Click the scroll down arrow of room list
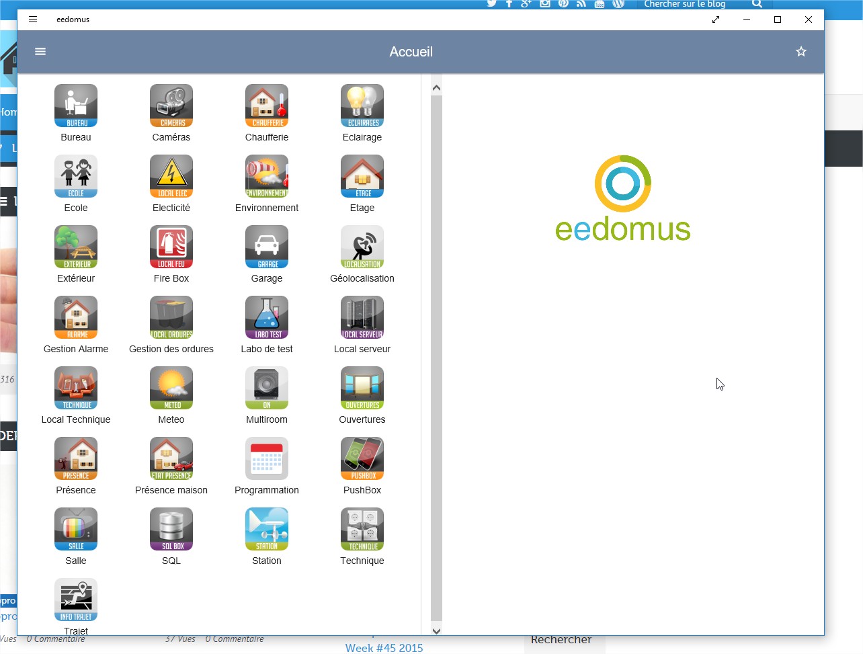The image size is (863, 654). click(x=436, y=630)
